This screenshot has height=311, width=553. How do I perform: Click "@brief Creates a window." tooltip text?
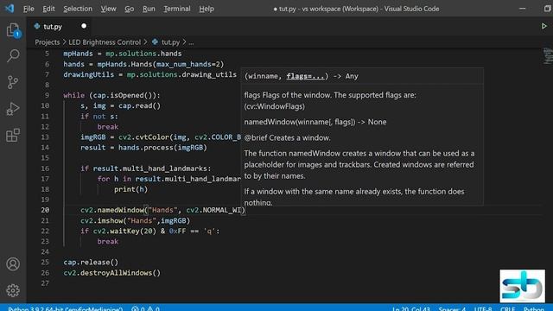click(288, 137)
